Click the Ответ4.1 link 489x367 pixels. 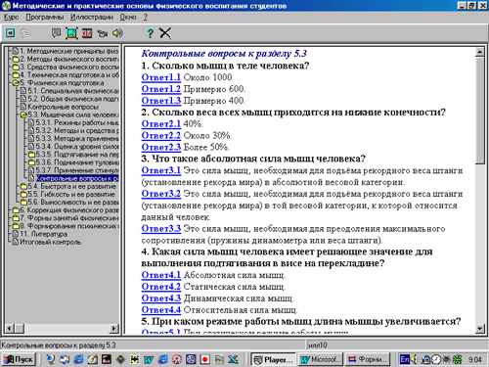(161, 275)
